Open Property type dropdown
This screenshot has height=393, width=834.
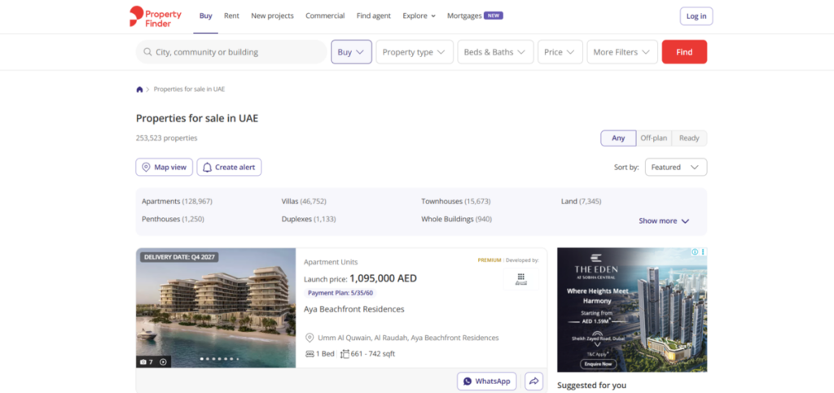tap(415, 52)
